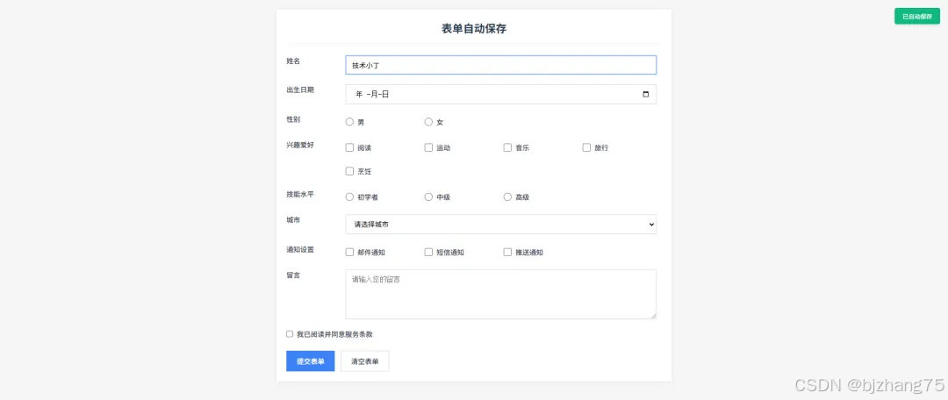The height and width of the screenshot is (400, 948).
Task: Click the 已自动保存 green badge
Action: pyautogui.click(x=917, y=17)
